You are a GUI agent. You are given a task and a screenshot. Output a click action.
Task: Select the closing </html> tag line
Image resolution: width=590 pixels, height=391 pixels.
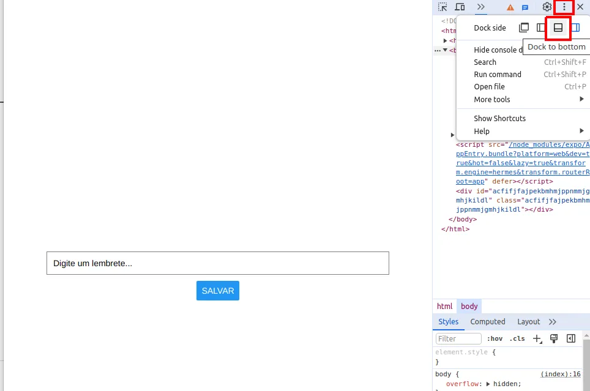[455, 229]
